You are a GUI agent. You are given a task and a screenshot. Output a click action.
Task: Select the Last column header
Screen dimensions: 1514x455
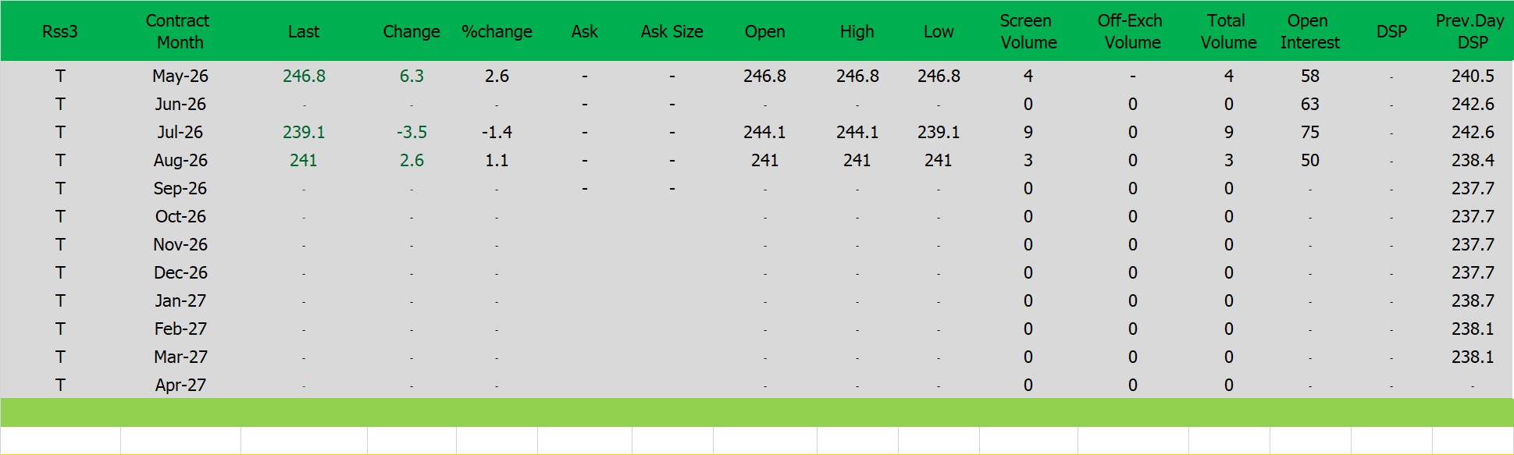coord(303,31)
